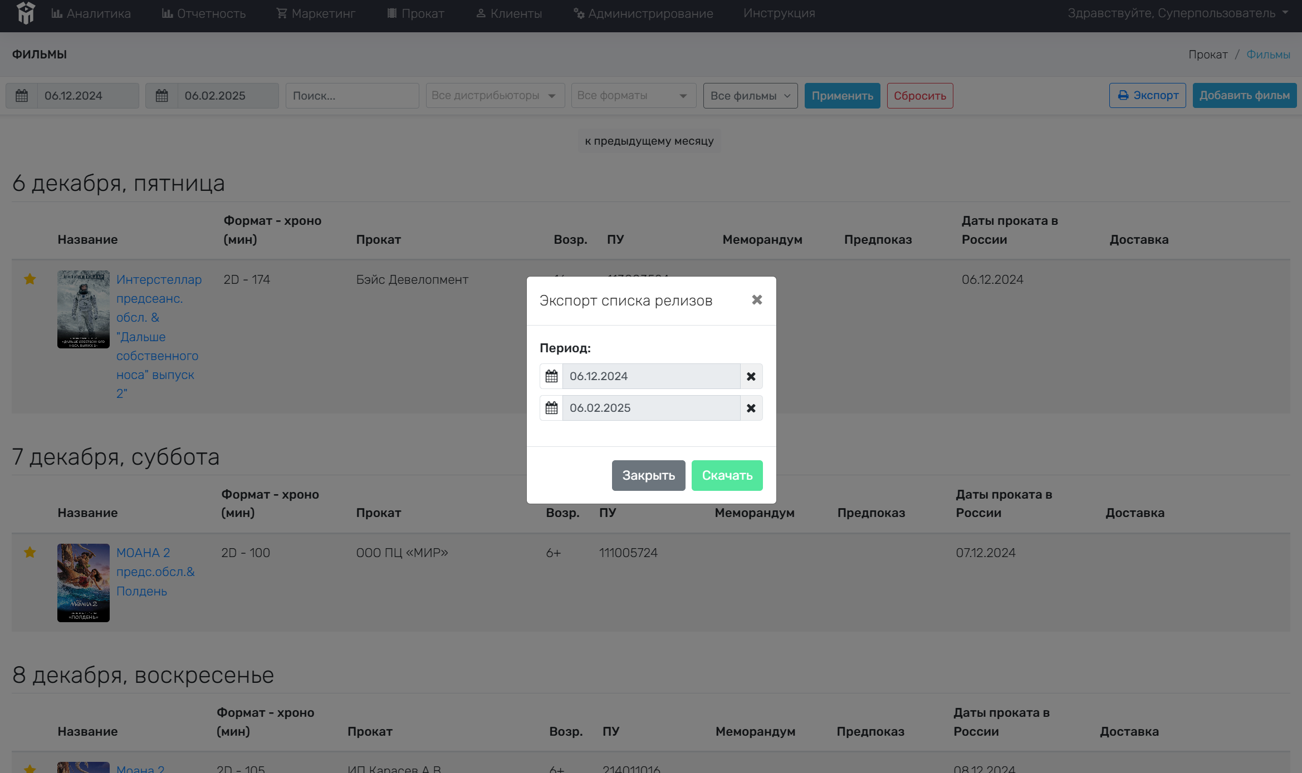Click the Применить button

point(842,96)
